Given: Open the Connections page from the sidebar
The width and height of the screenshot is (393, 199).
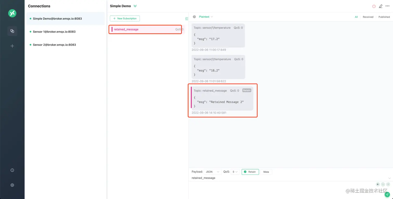Looking at the screenshot, I should pos(12,31).
